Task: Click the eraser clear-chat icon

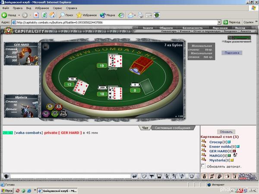Action: (144, 176)
